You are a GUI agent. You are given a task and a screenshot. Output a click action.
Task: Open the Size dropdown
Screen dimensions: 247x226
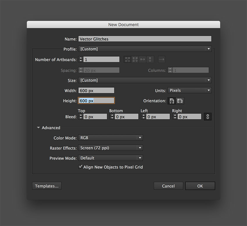[208, 80]
